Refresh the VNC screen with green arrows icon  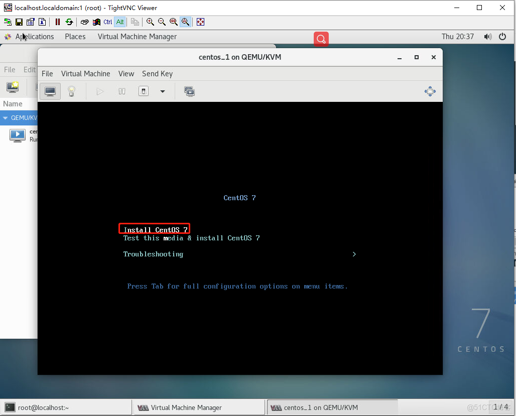69,22
